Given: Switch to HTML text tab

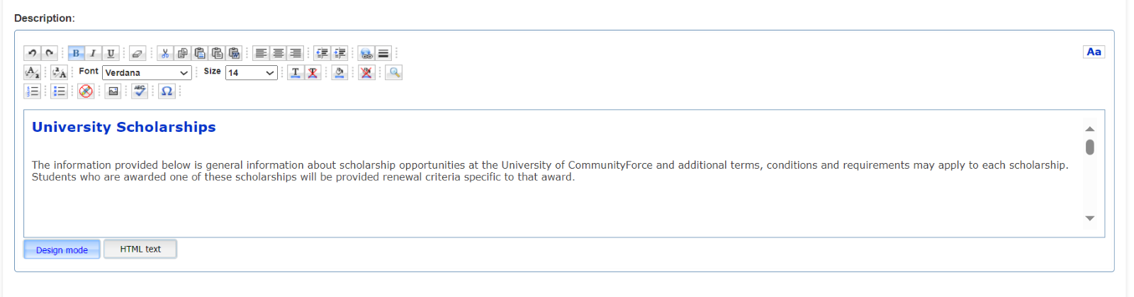Looking at the screenshot, I should [140, 249].
